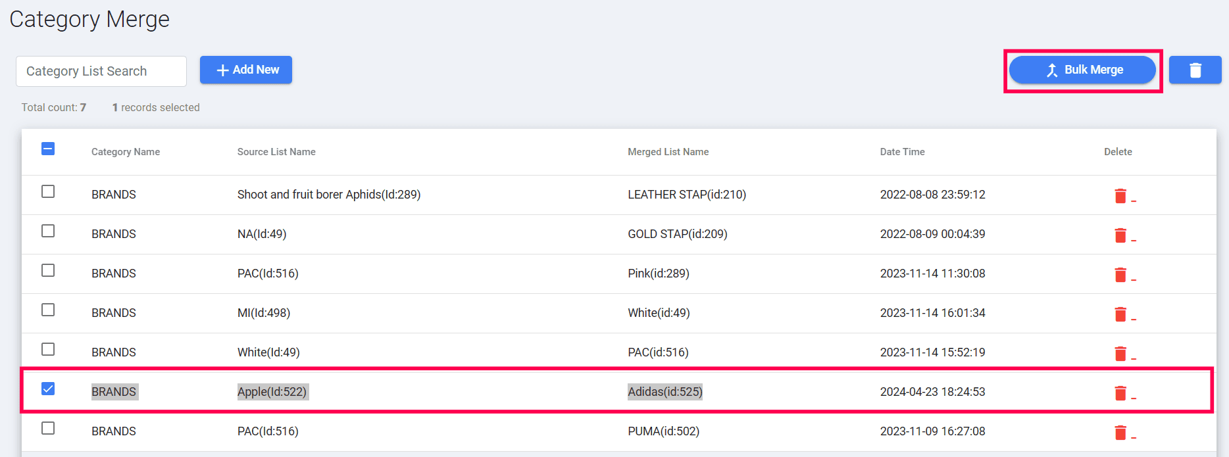Click the Delete column header
Image resolution: width=1229 pixels, height=457 pixels.
point(1118,152)
